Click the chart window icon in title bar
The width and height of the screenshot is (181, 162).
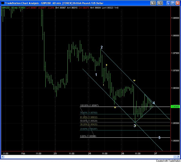(2, 3)
